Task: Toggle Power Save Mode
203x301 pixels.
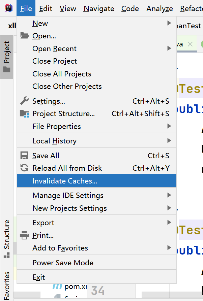Action: point(63,263)
